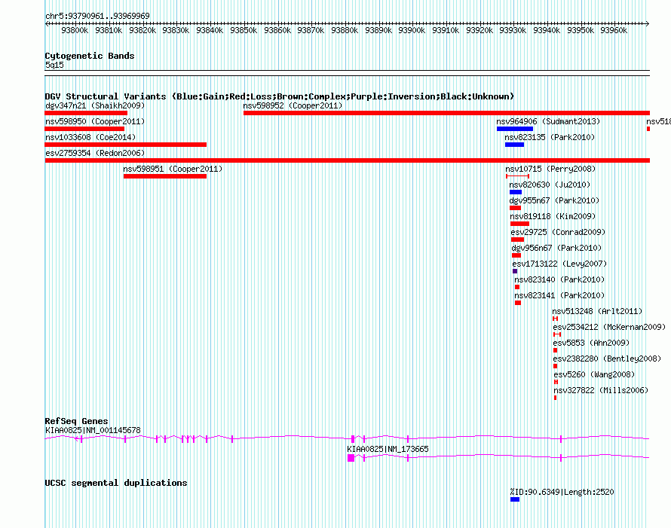Image resolution: width=671 pixels, height=528 pixels.
Task: Click the 93880k ruler position label
Action: point(345,30)
